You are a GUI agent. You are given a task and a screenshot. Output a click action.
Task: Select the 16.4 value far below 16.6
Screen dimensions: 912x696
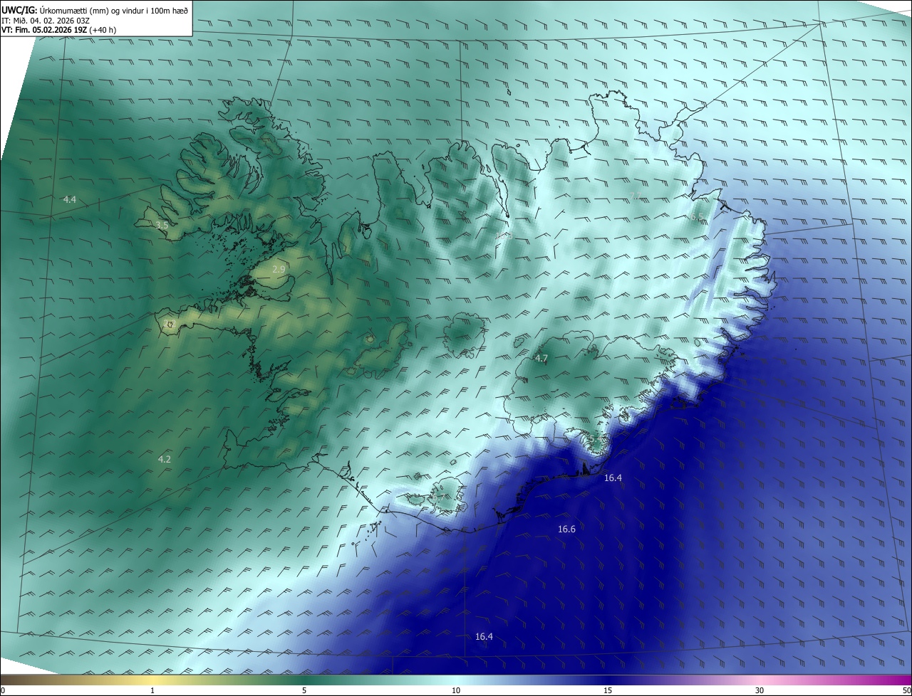point(484,636)
